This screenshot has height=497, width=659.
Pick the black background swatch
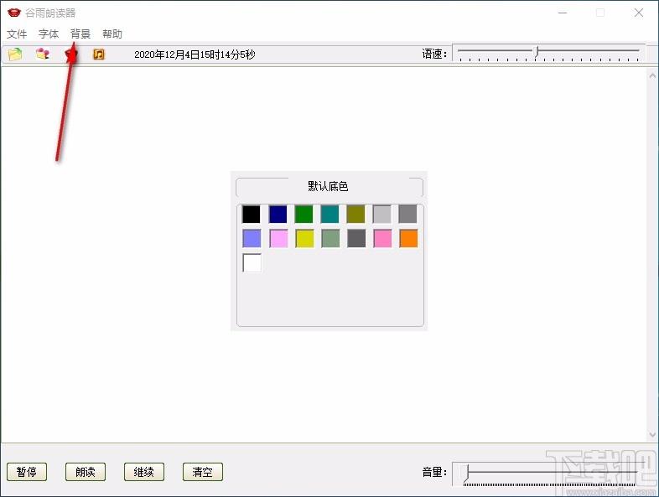point(252,214)
